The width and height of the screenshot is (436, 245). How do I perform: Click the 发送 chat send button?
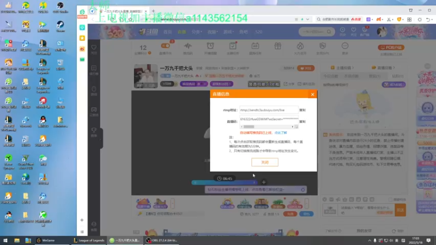click(400, 210)
